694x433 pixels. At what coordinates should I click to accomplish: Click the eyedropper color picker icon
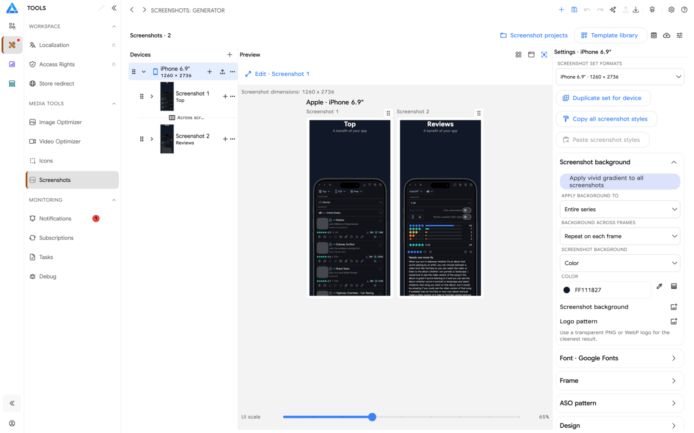pyautogui.click(x=659, y=286)
